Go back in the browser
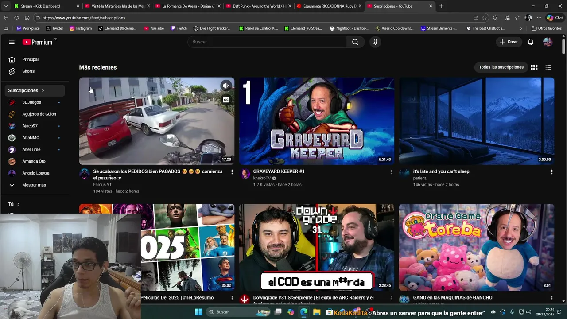The width and height of the screenshot is (567, 319). pyautogui.click(x=6, y=18)
